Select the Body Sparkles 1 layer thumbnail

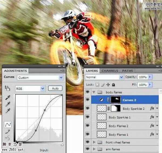102,117
